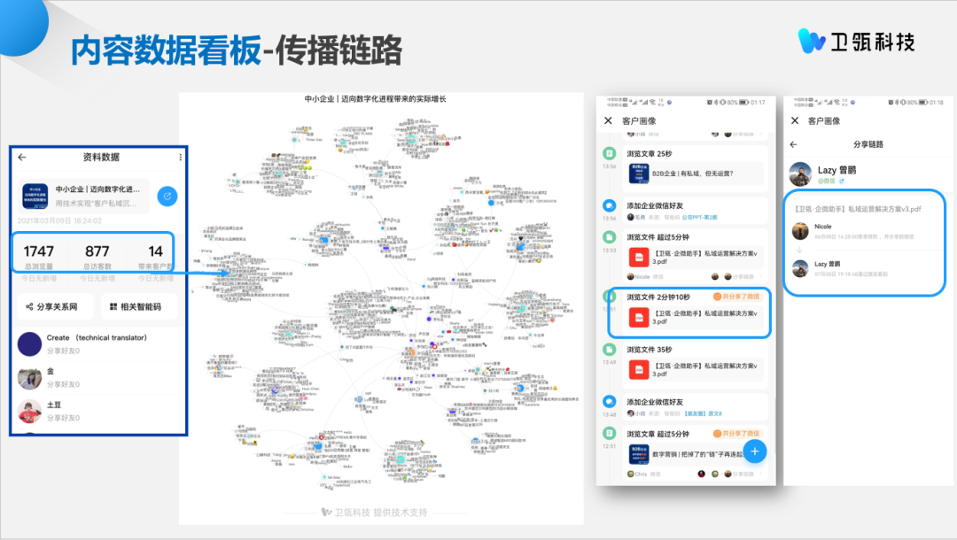Click the 卫瓴科技 logo at top right

point(856,41)
